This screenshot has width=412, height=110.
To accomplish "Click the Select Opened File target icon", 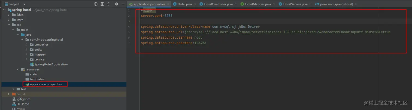I will [x=96, y=4].
